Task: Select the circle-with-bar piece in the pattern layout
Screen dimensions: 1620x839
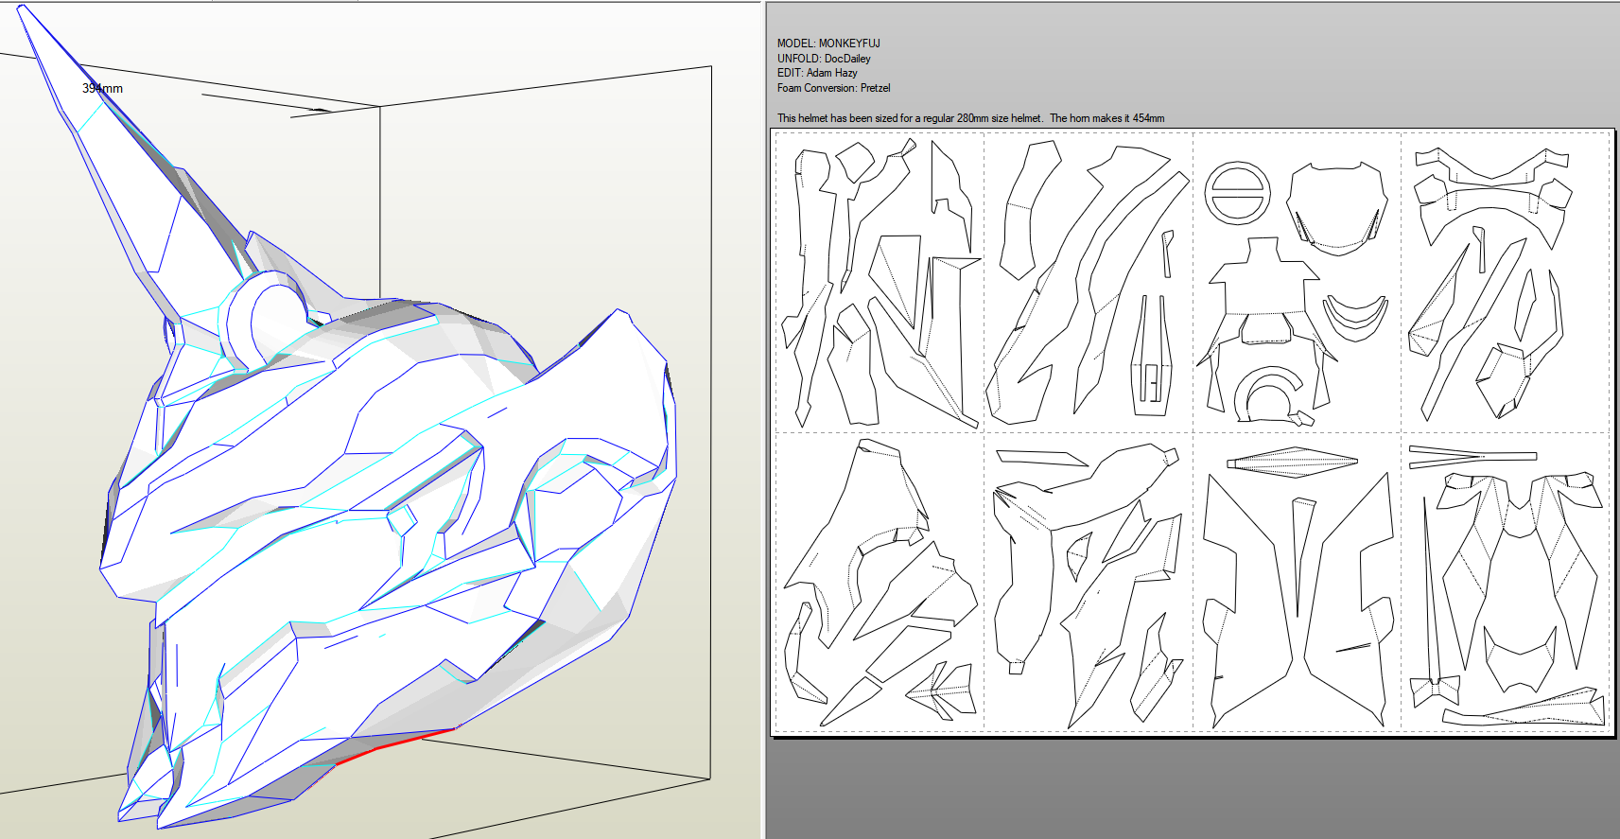Action: pyautogui.click(x=1237, y=193)
